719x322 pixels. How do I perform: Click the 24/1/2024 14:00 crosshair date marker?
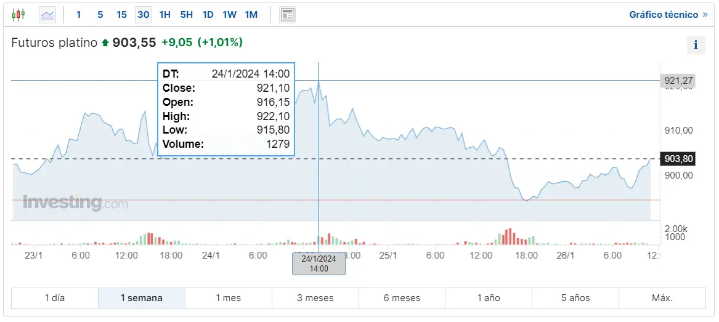coord(319,264)
